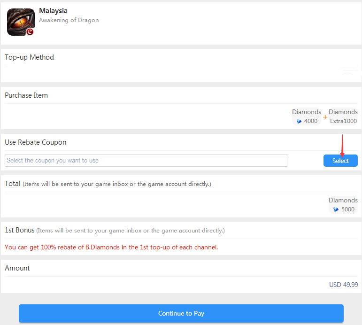Click the Awakening of Dragon game icon
Image resolution: width=362 pixels, height=325 pixels.
tap(21, 22)
